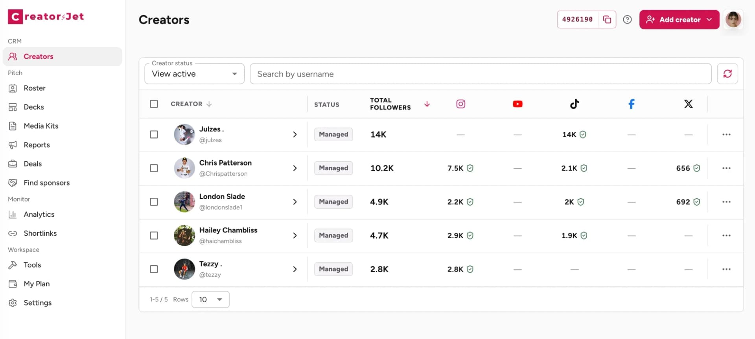Check the London Slade row checkbox
Screen dimensions: 755x339
point(154,202)
